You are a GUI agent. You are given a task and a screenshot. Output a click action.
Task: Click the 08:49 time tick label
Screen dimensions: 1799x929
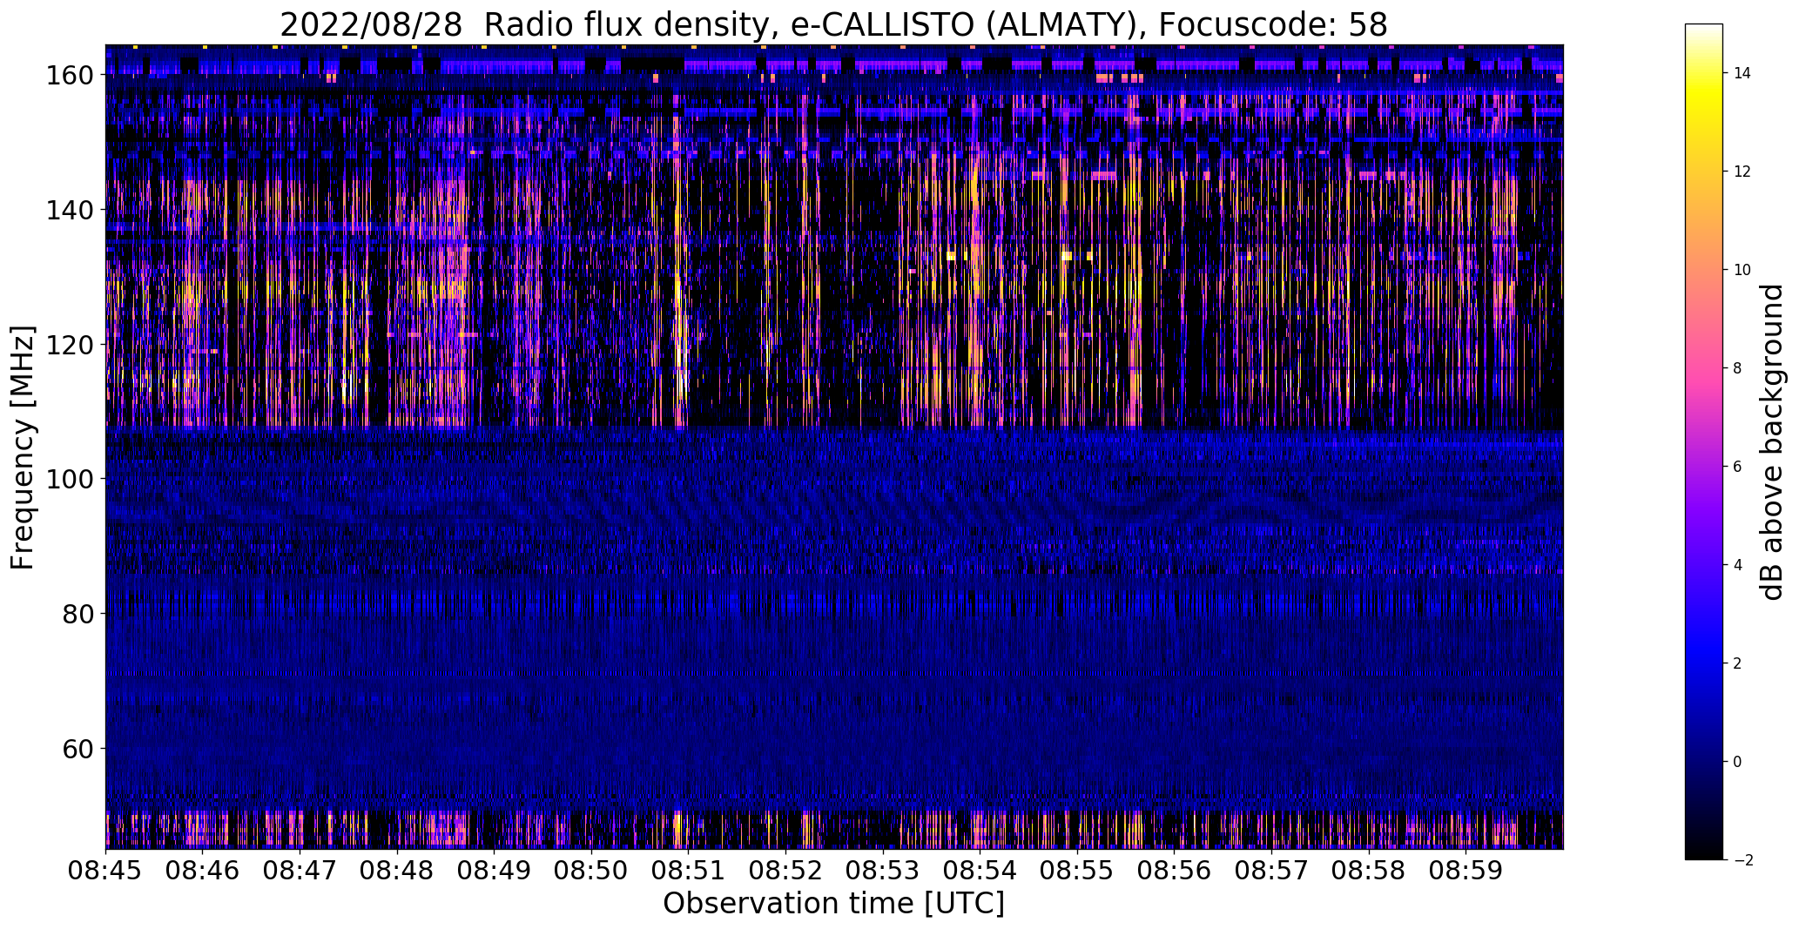tap(495, 870)
